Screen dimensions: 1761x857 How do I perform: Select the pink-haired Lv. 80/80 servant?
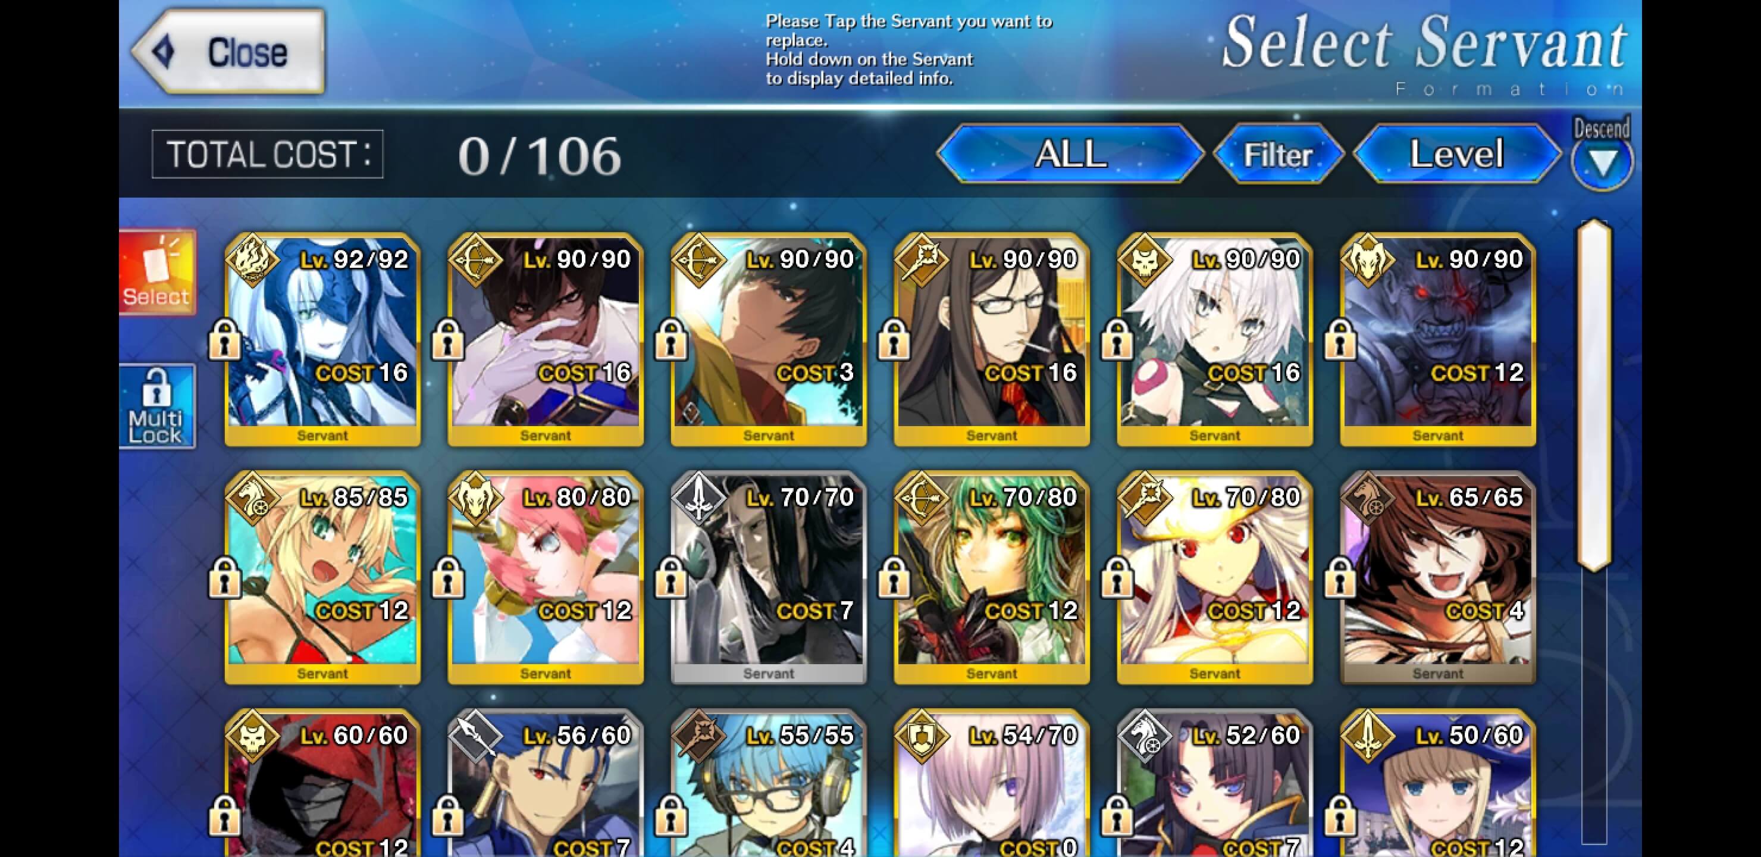click(x=546, y=577)
